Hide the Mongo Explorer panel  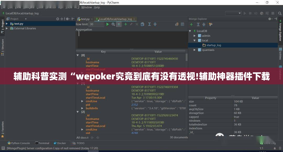point(275,19)
